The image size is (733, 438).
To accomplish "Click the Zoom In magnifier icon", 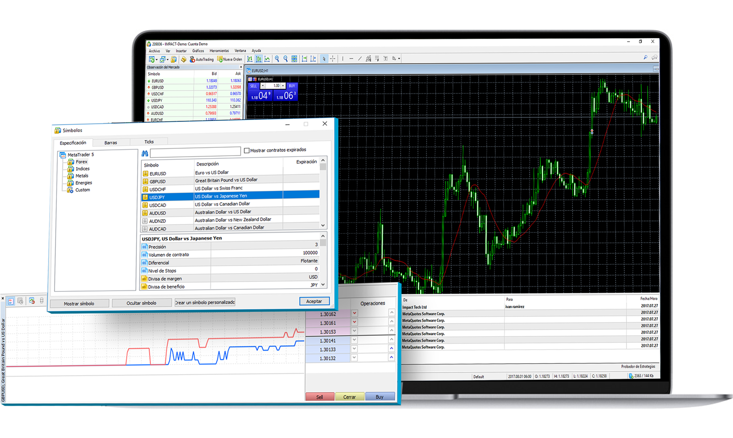I will tap(277, 59).
